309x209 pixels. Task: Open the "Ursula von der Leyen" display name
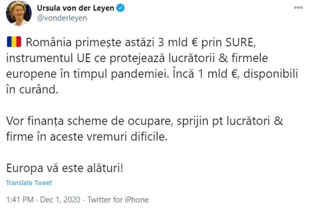tap(75, 8)
